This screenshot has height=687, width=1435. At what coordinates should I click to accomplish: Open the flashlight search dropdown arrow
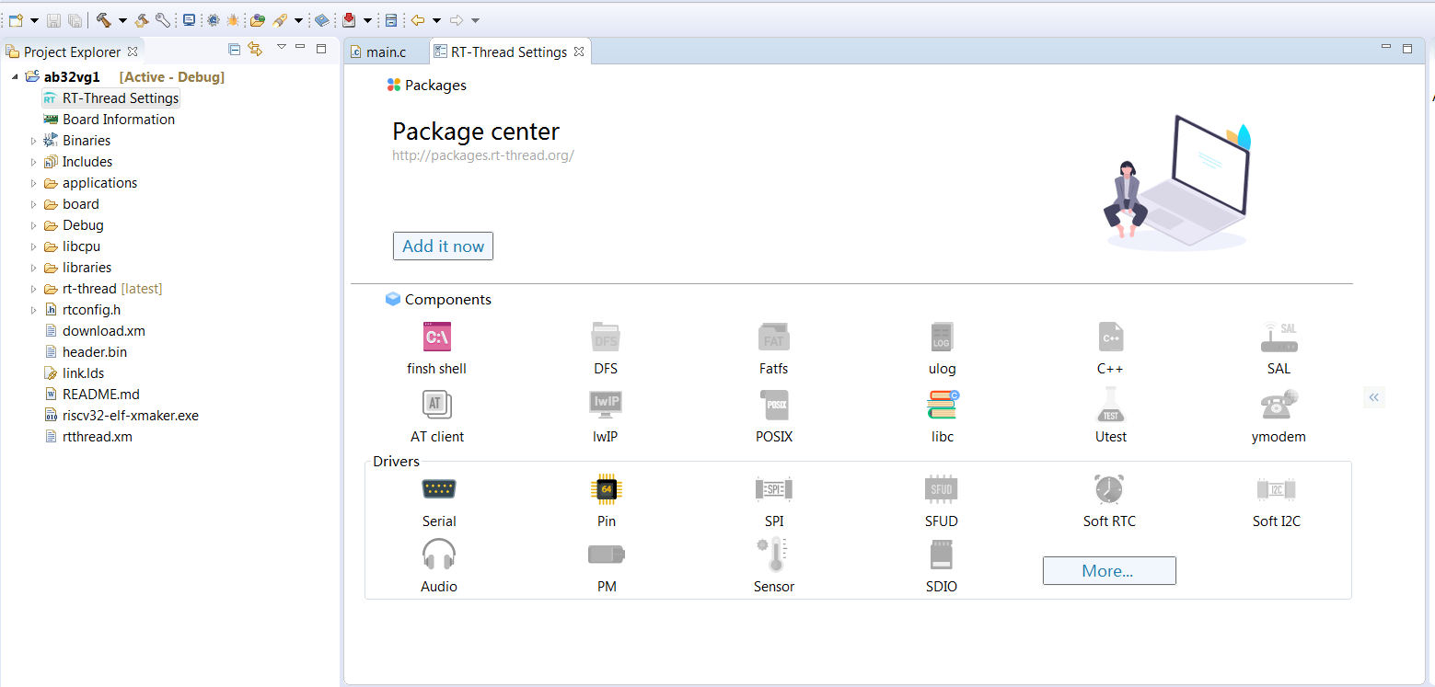pyautogui.click(x=298, y=20)
